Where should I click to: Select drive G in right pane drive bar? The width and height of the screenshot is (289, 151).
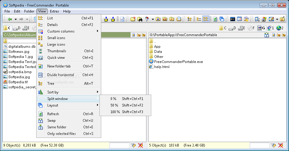tap(261, 28)
